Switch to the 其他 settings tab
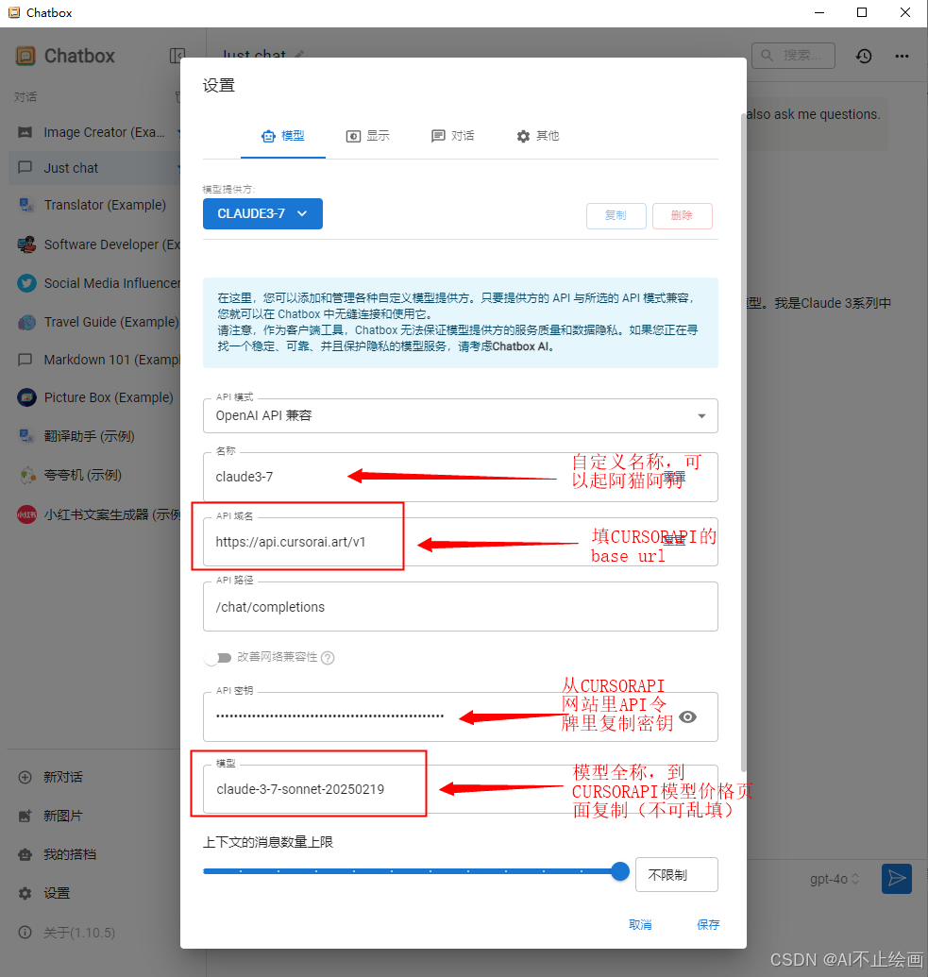Screen dimensions: 928x977 [537, 136]
